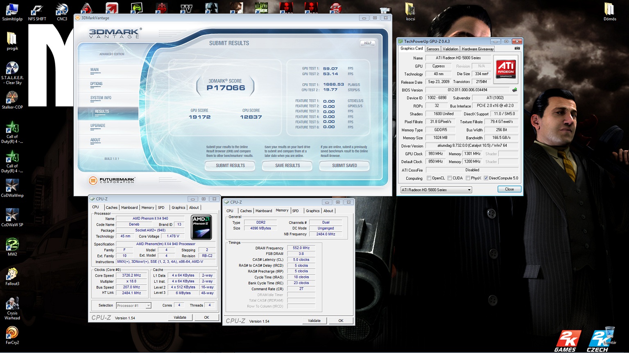Click the CPU TEST 1 value 1666.53
This screenshot has height=353, width=629.
click(x=333, y=85)
